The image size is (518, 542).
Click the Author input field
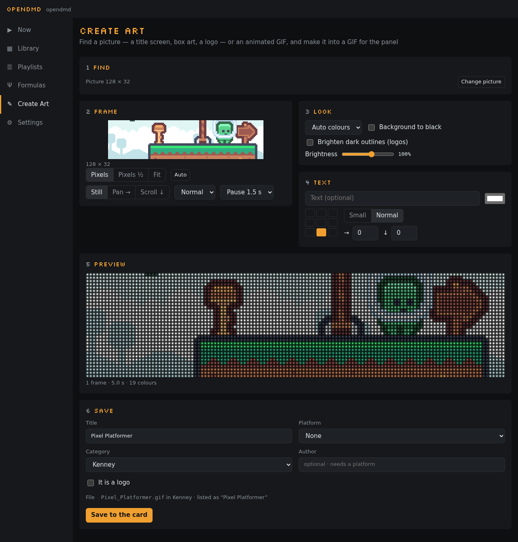tap(402, 465)
